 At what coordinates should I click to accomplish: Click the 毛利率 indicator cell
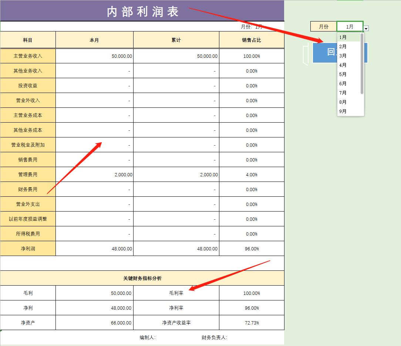click(176, 293)
